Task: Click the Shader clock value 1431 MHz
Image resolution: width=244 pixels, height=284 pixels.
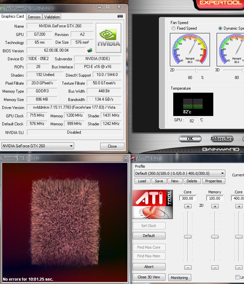Action: (111, 115)
